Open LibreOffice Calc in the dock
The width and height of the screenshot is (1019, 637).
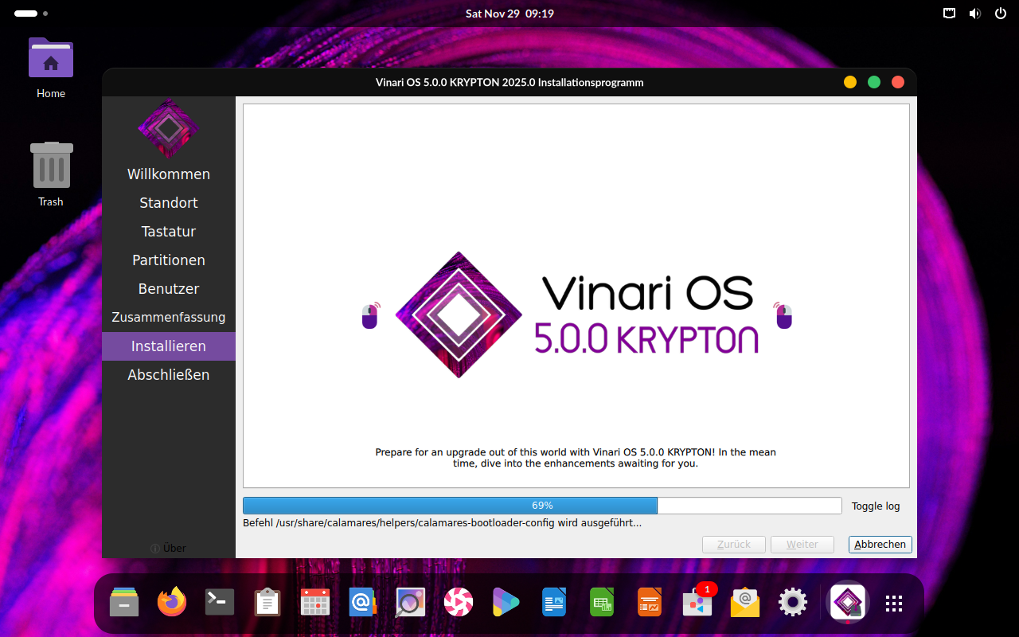(602, 603)
